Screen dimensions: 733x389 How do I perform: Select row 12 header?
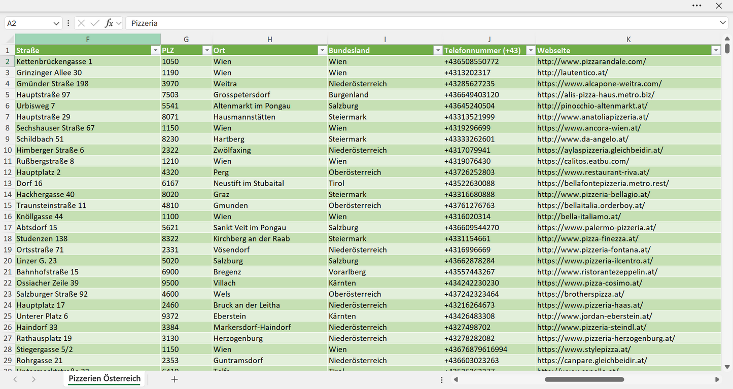point(8,172)
